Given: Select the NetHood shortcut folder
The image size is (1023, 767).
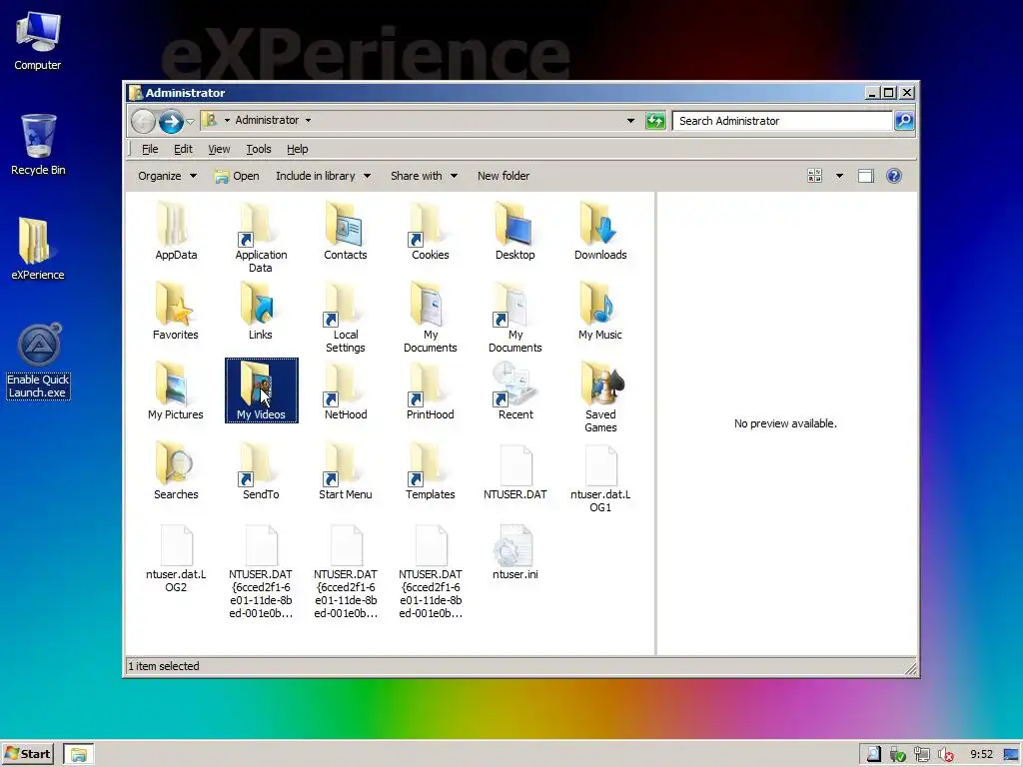Looking at the screenshot, I should (345, 391).
